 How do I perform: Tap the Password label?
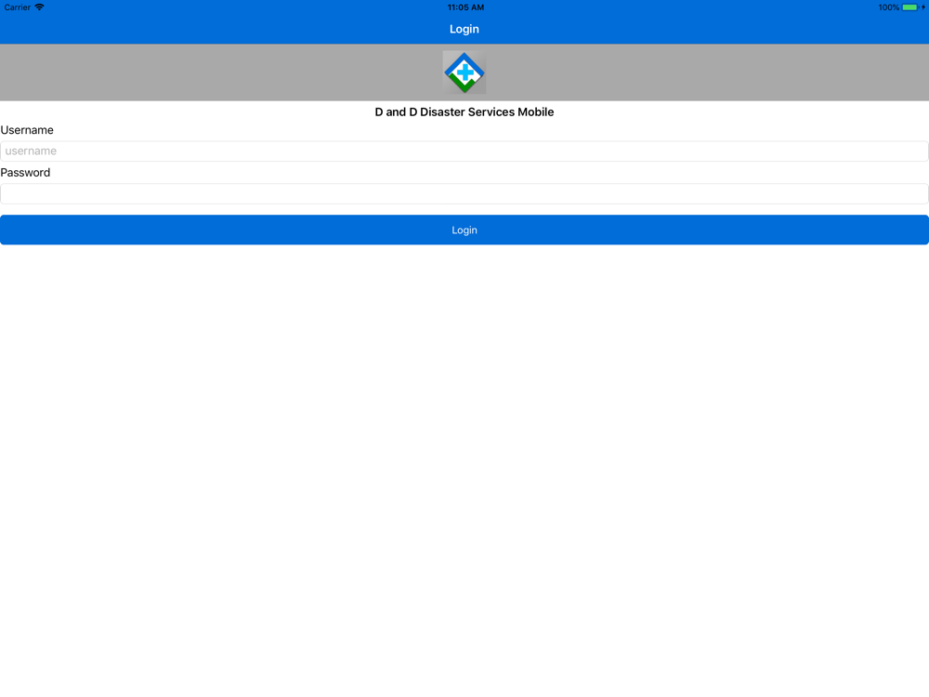point(25,173)
